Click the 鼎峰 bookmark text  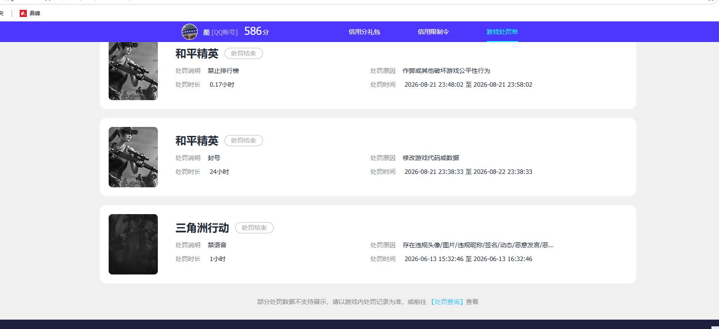click(35, 13)
